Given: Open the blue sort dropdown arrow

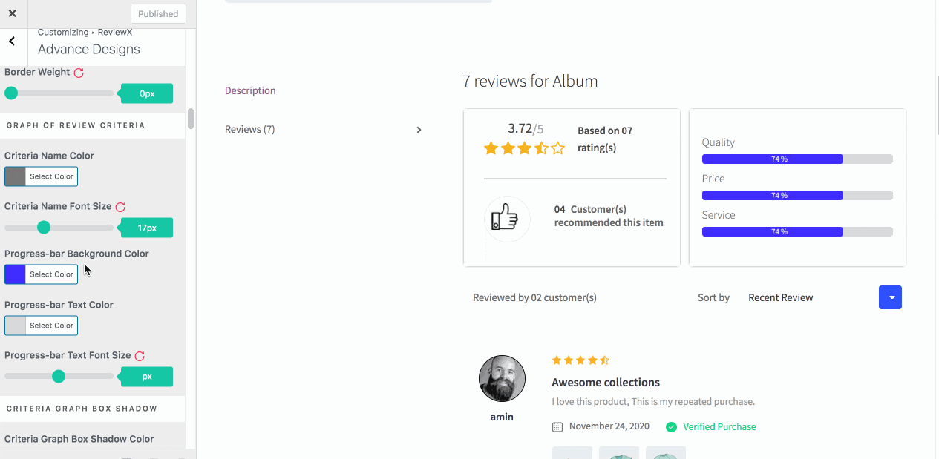Looking at the screenshot, I should tap(890, 297).
